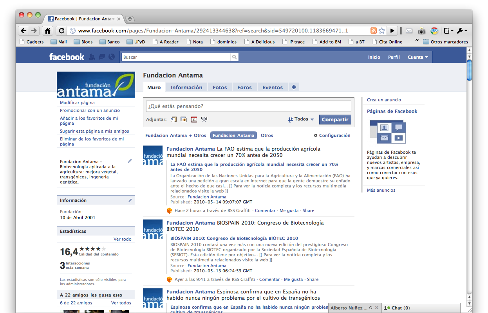The image size is (488, 313).
Task: Edit the page description with the pencil icon
Action: 130,161
